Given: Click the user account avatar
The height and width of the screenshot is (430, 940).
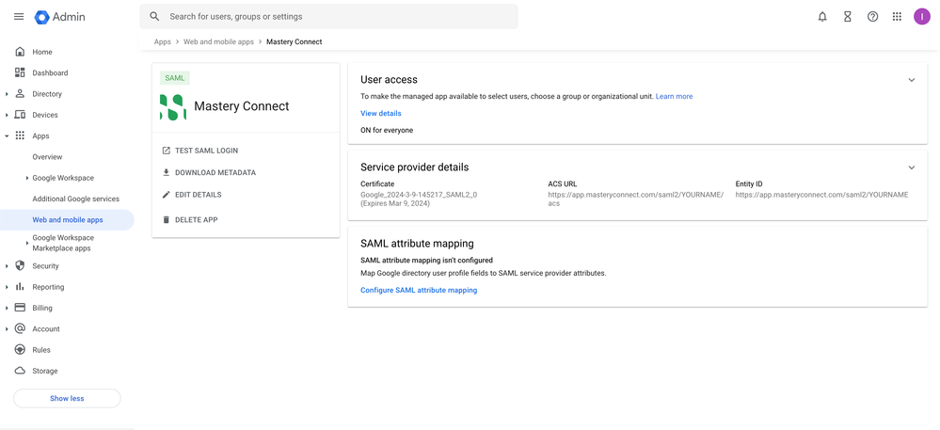Looking at the screenshot, I should (922, 17).
